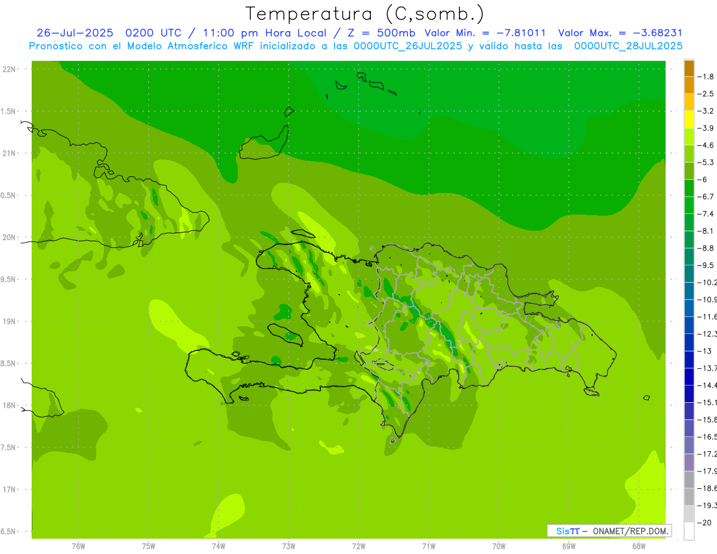Select the white swatch below -20
The image size is (717, 554).
pos(689,531)
